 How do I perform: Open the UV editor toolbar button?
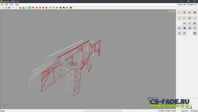(71, 8)
